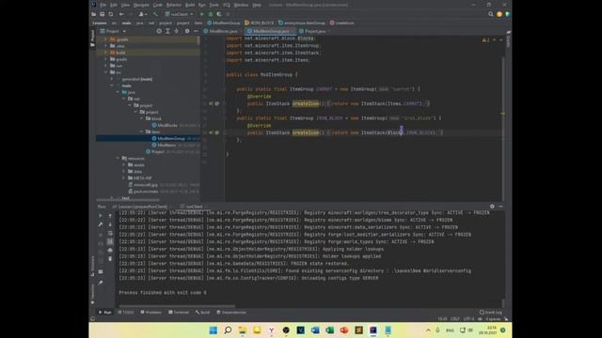Collapse the src folder
This screenshot has height=338, width=602.
tap(106, 72)
